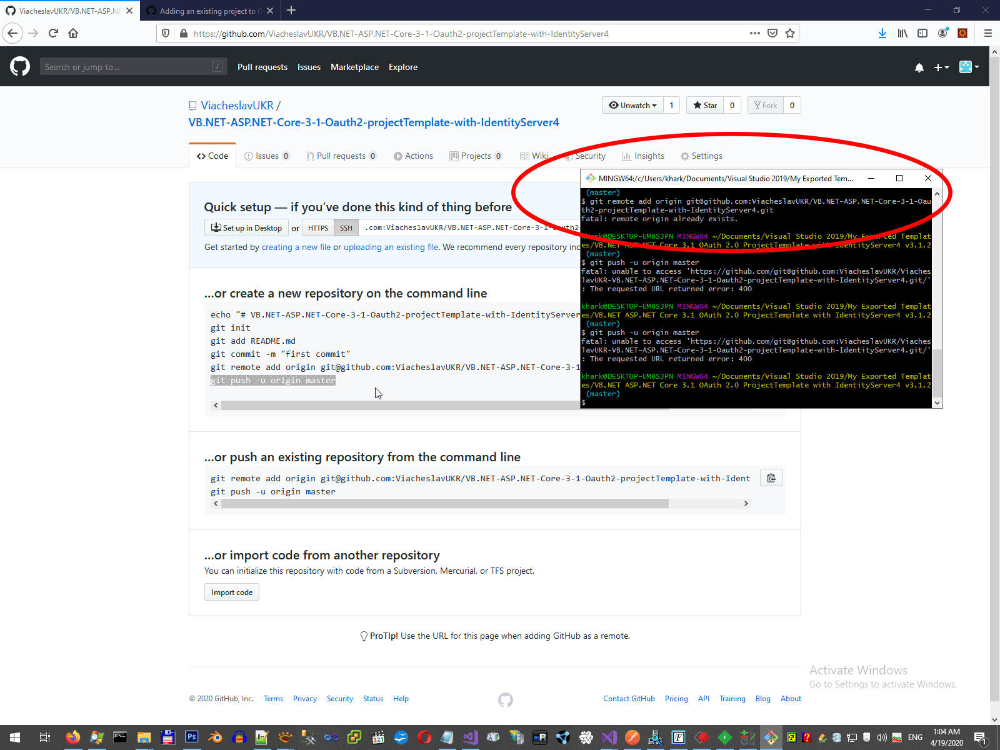This screenshot has width=1000, height=750.
Task: Copy the push-existing-repository commands to clipboard
Action: pyautogui.click(x=771, y=478)
